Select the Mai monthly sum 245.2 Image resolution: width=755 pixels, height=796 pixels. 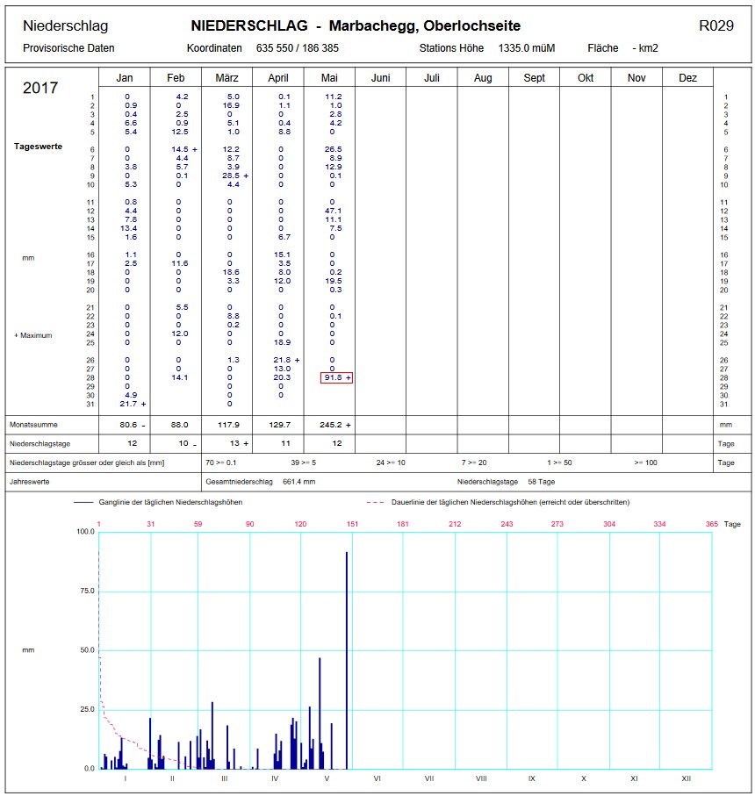333,424
